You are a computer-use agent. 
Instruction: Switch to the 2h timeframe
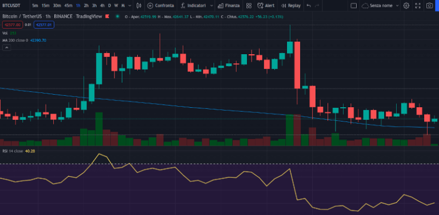[x=86, y=6]
